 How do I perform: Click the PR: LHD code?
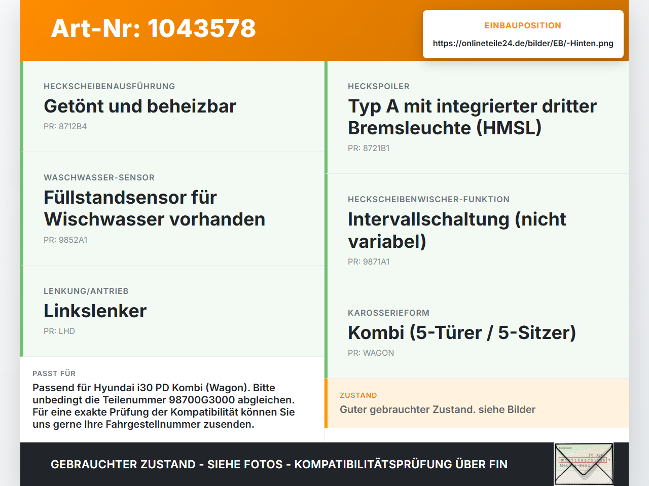[59, 331]
